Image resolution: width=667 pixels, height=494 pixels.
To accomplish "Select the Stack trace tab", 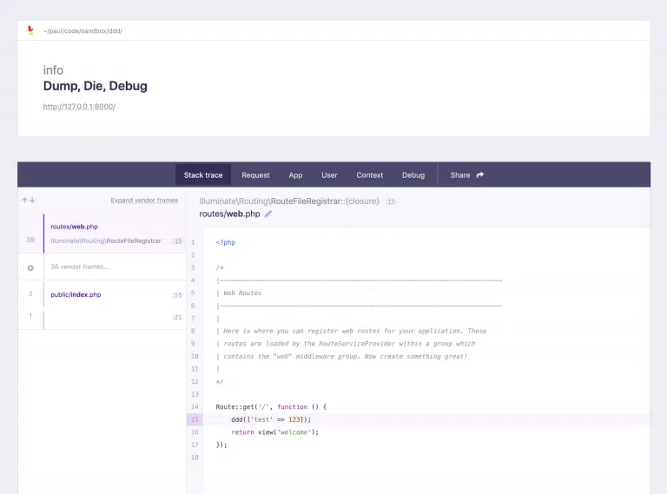I will [x=203, y=175].
